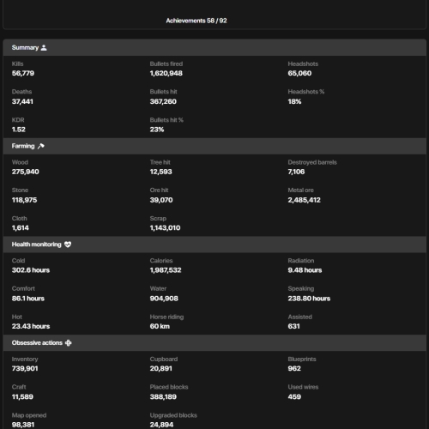Click the Speaking value 238.80 hours
Viewport: 429px width, 429px height.
(x=309, y=299)
